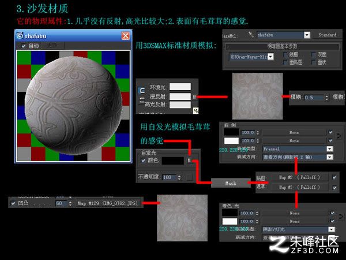Click the first None map slot in 前:侧 panel
Image resolution: width=346 pixels, height=260 pixels.
[x=294, y=132]
